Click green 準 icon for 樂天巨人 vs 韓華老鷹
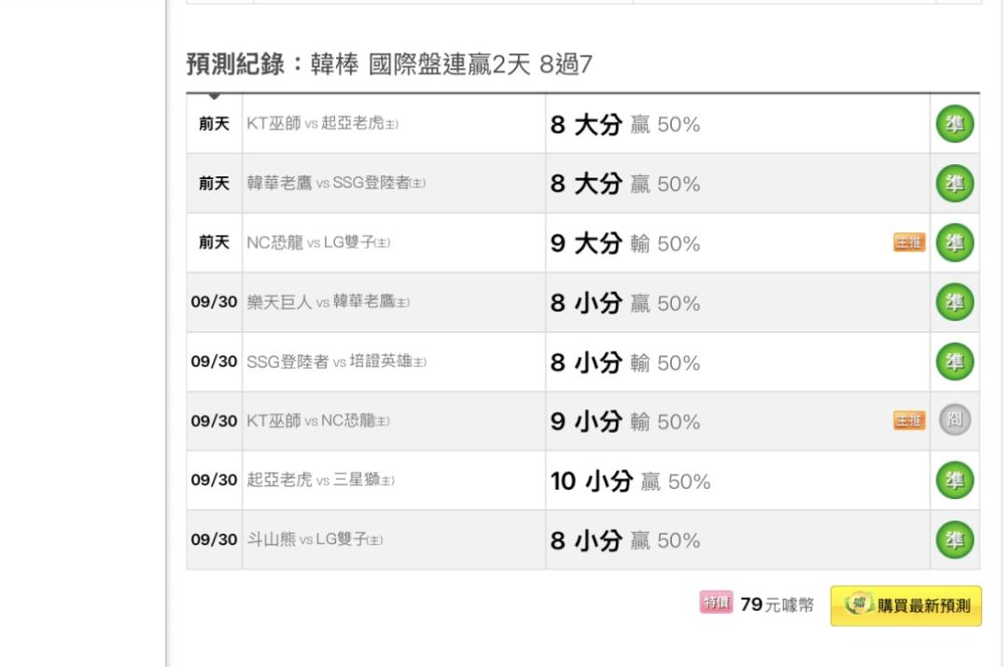The image size is (1008, 667). point(954,302)
